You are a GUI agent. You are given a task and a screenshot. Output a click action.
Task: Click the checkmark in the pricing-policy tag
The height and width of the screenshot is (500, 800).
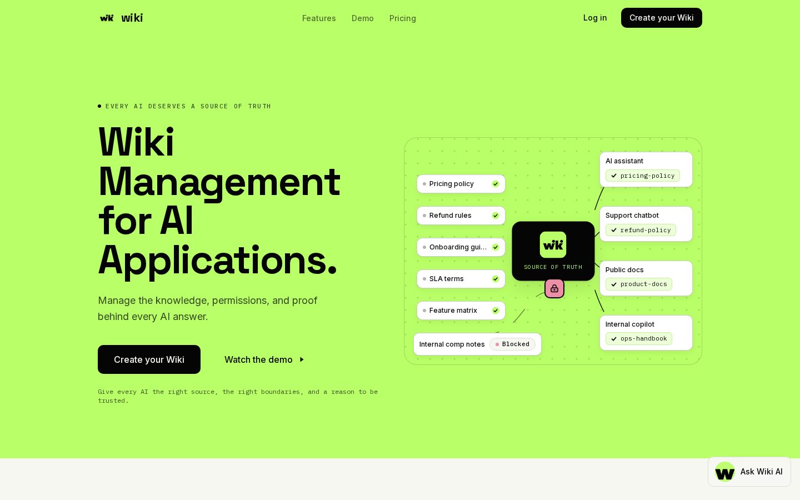pyautogui.click(x=614, y=176)
